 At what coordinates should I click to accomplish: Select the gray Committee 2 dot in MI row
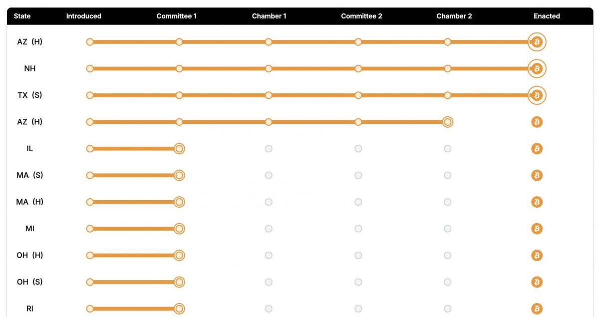[x=358, y=229]
